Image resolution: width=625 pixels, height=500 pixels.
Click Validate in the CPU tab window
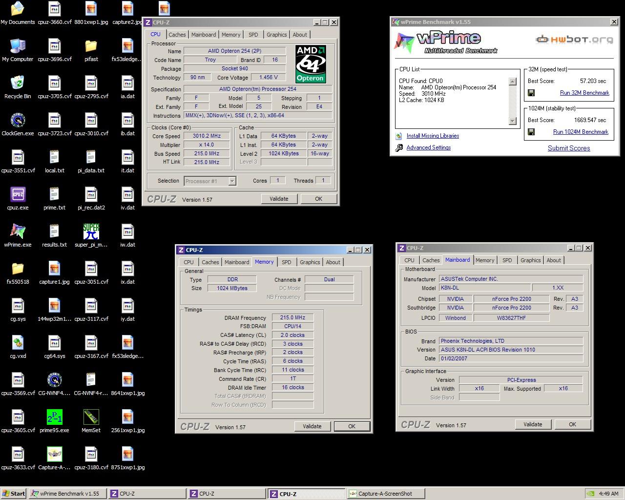coord(279,199)
